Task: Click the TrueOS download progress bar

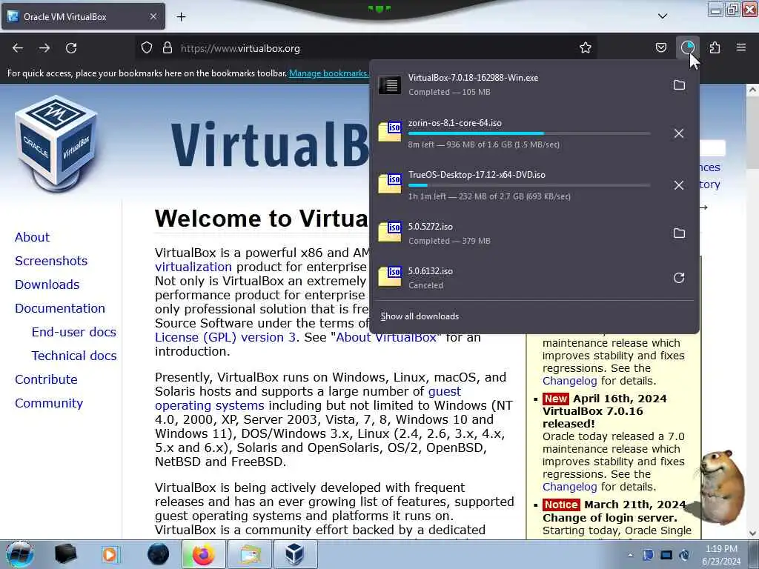Action: pos(529,185)
